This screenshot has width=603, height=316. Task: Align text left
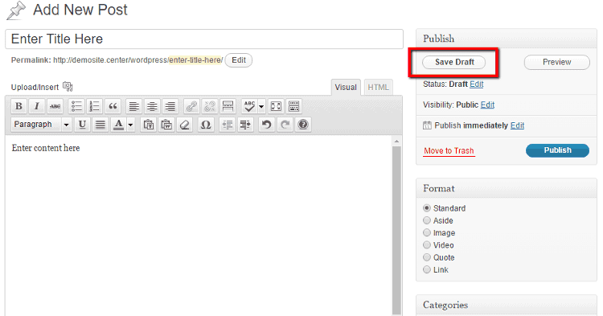pyautogui.click(x=133, y=106)
